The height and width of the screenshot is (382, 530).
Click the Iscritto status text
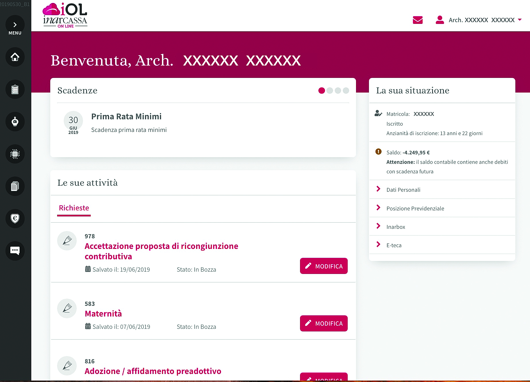394,124
